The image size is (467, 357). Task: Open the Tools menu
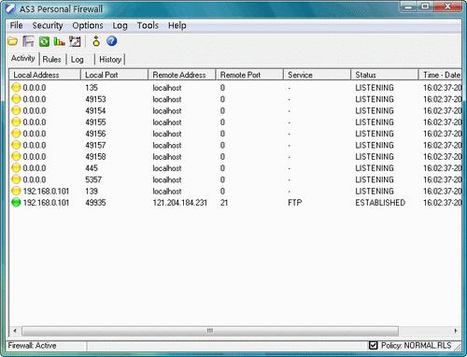pyautogui.click(x=148, y=25)
